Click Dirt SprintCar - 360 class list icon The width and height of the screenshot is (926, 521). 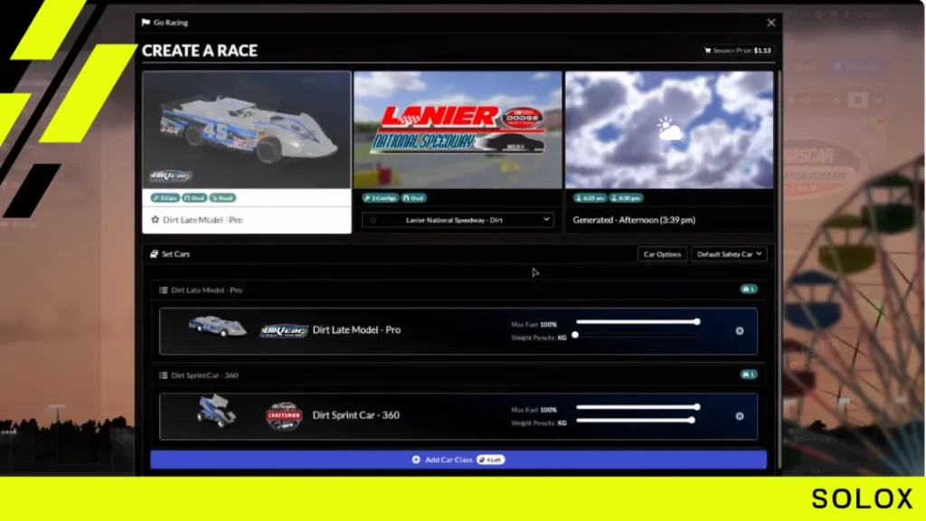163,375
